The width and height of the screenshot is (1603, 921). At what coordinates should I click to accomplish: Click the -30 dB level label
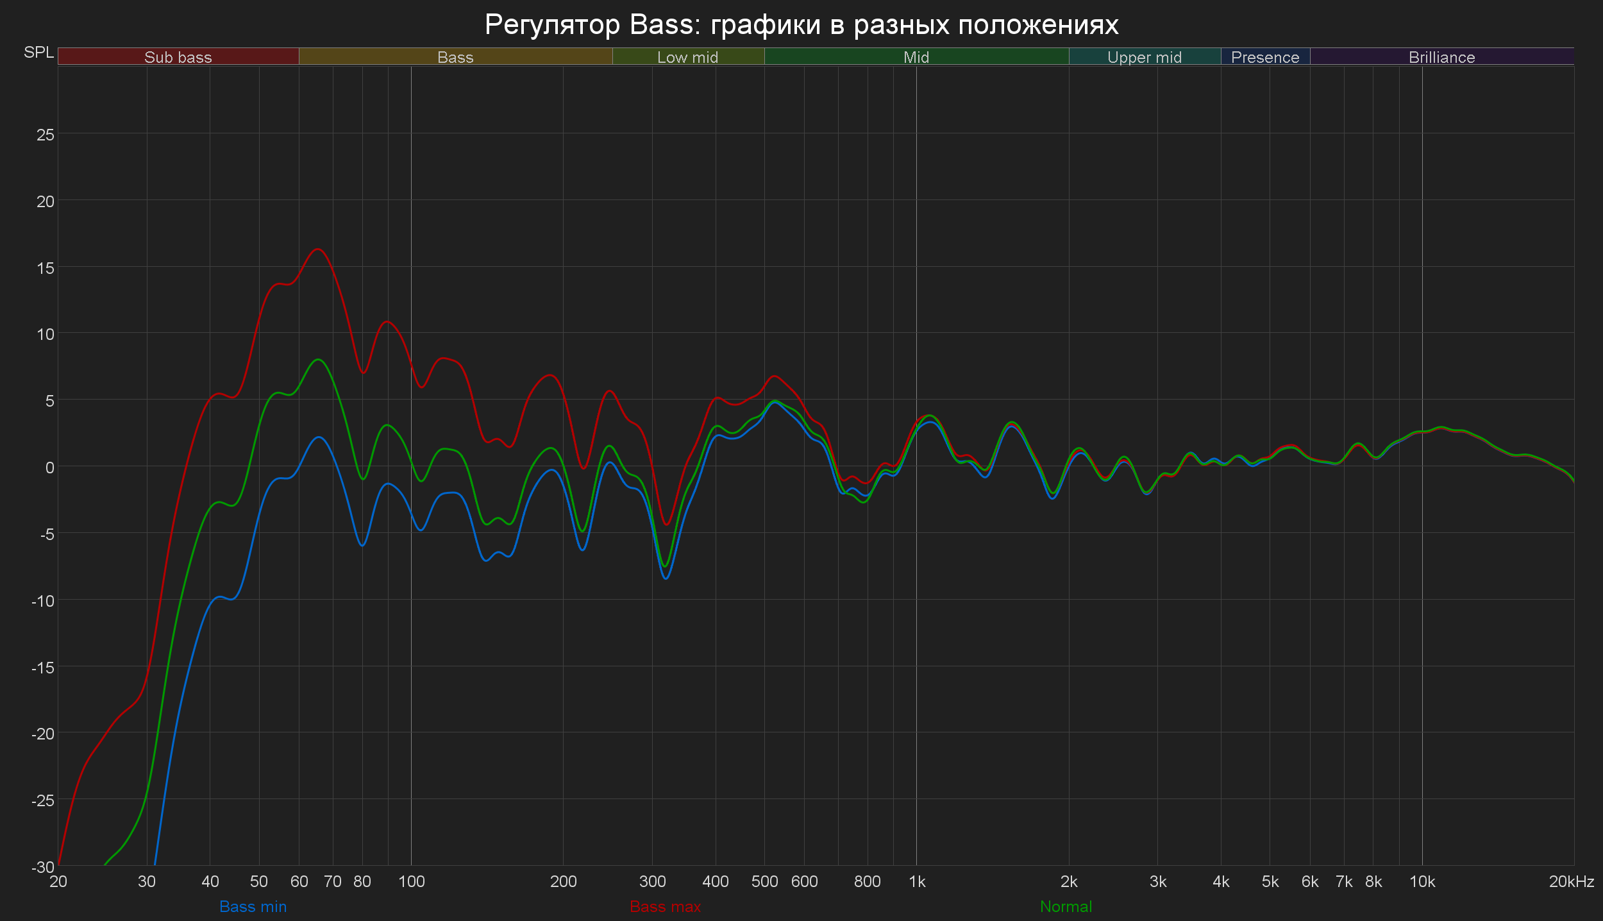point(43,867)
